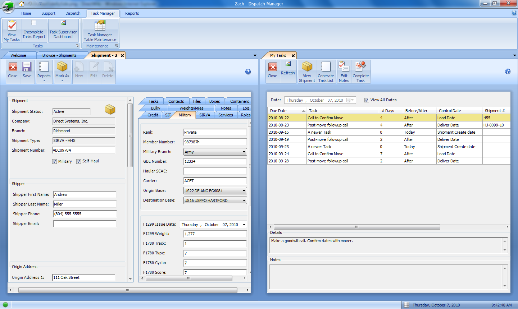Toggle the Self-Haul checkbox
Image resolution: width=518 pixels, height=309 pixels.
78,162
